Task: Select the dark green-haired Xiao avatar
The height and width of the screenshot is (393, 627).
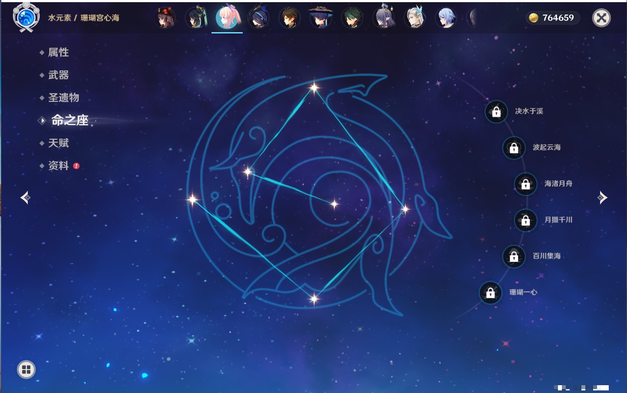Action: click(352, 18)
